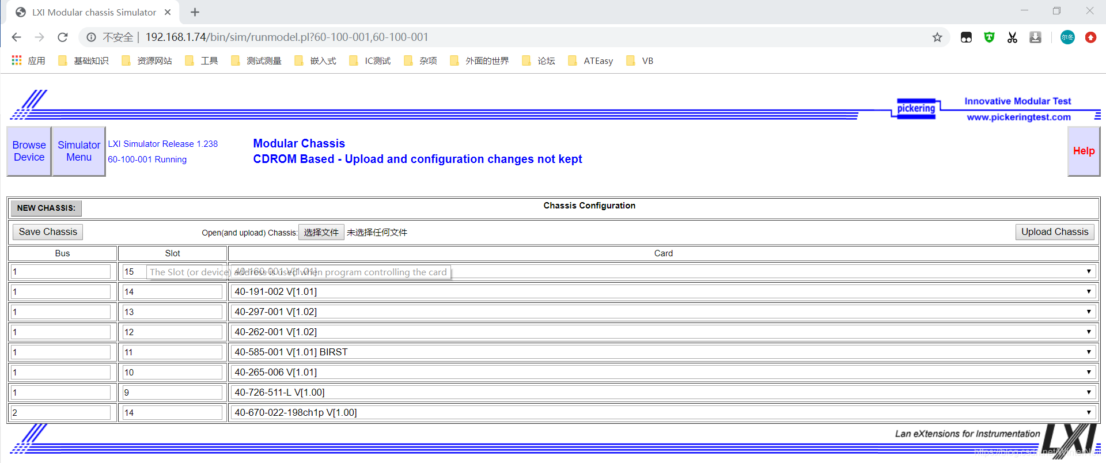Click the Card column header
The height and width of the screenshot is (463, 1106).
(x=663, y=253)
